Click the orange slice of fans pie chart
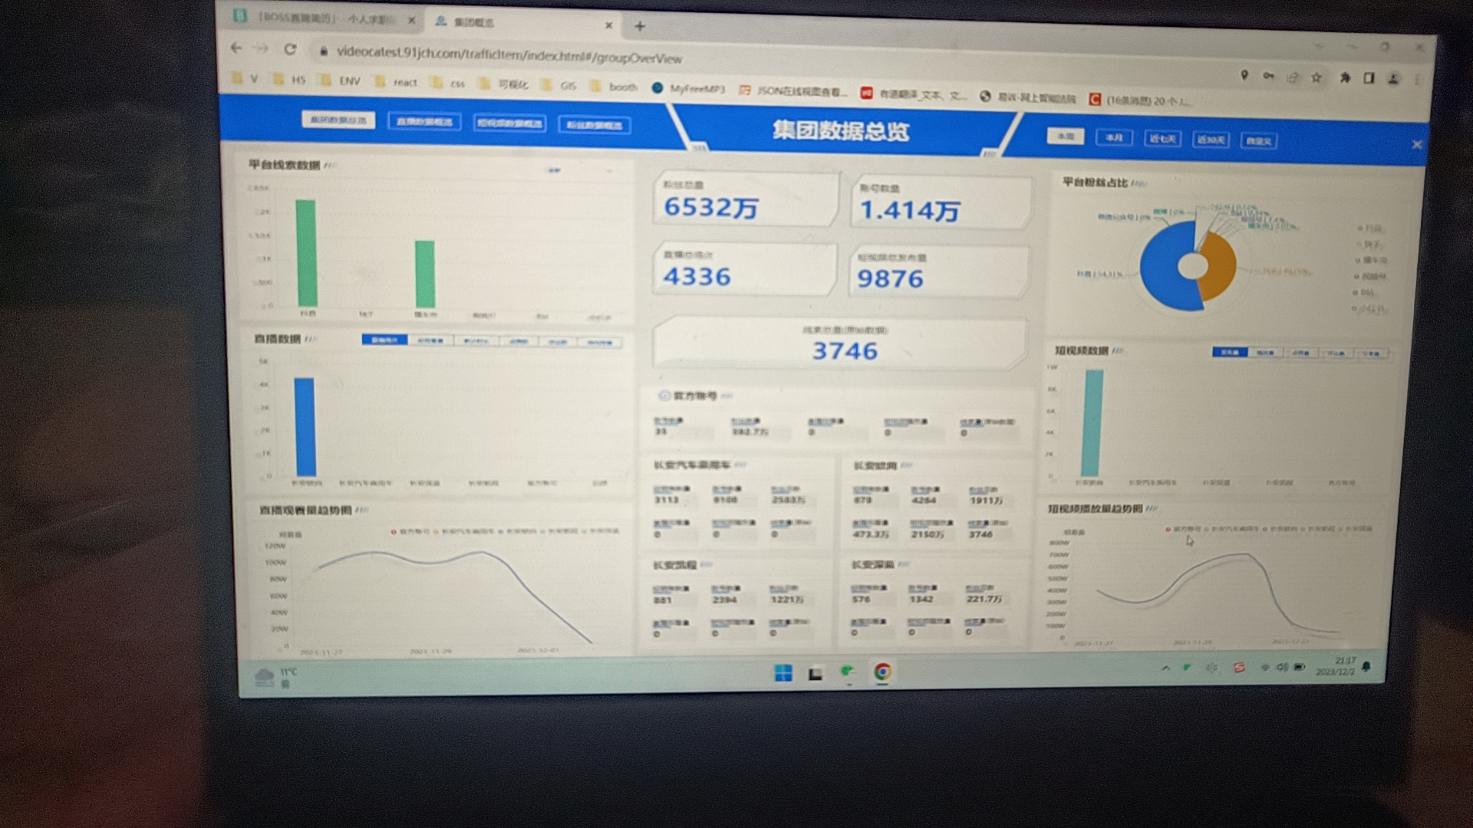The image size is (1473, 828). [1221, 267]
